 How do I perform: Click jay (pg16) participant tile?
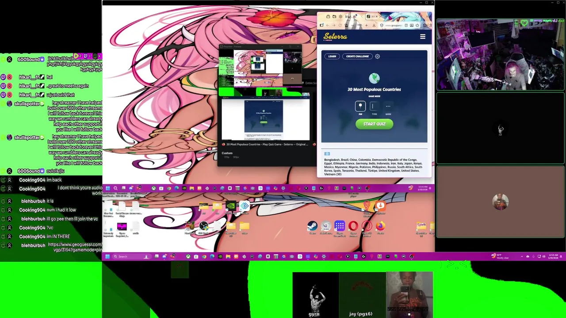coord(363,294)
